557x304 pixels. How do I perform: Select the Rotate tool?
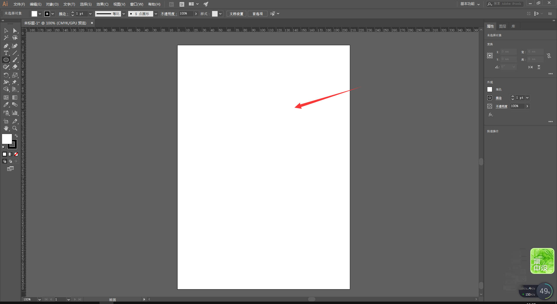pyautogui.click(x=6, y=75)
